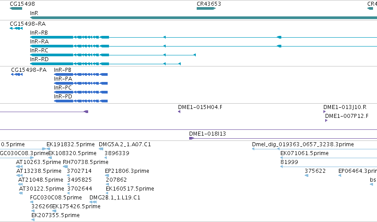The width and height of the screenshot is (377, 222).
Task: Select the 326266 feature label
Action: coord(42,206)
